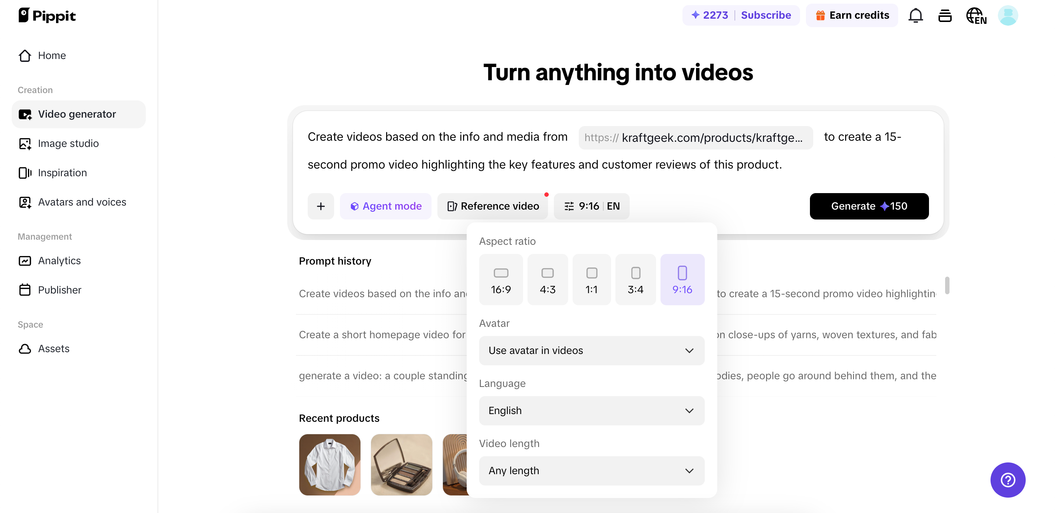Expand the Use avatar in videos dropdown
Screen dimensions: 1055x513
pos(591,350)
